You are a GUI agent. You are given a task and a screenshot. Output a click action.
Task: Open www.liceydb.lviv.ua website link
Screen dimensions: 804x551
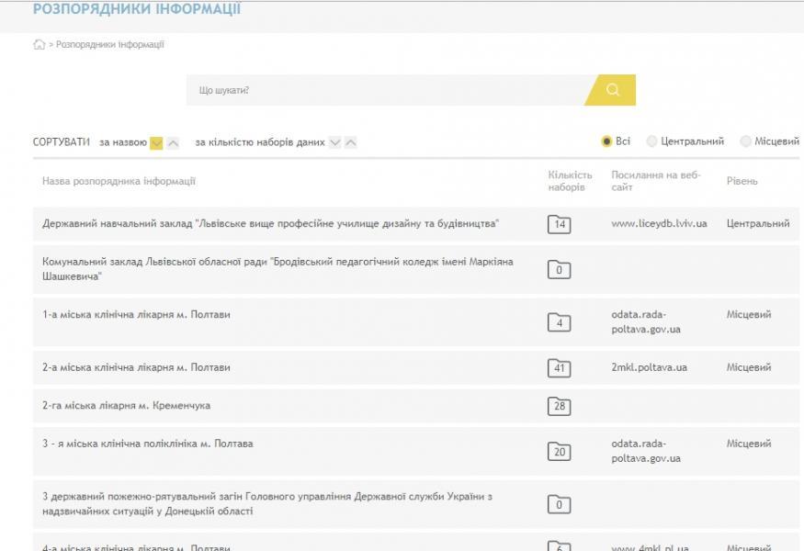tap(659, 223)
